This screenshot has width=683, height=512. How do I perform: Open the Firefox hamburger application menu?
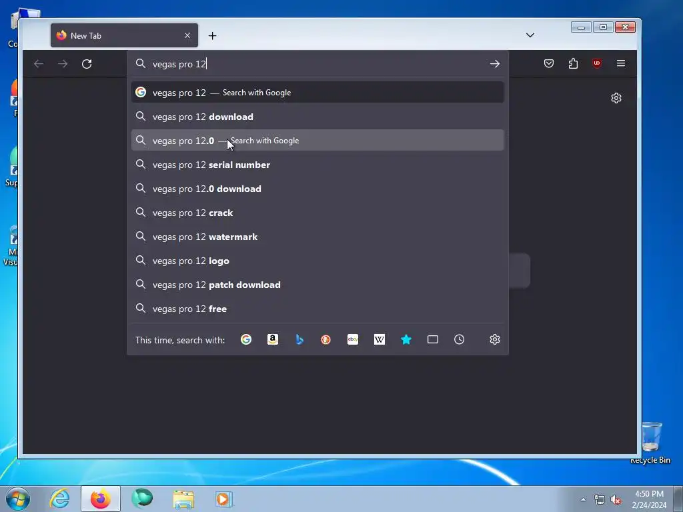(x=621, y=63)
